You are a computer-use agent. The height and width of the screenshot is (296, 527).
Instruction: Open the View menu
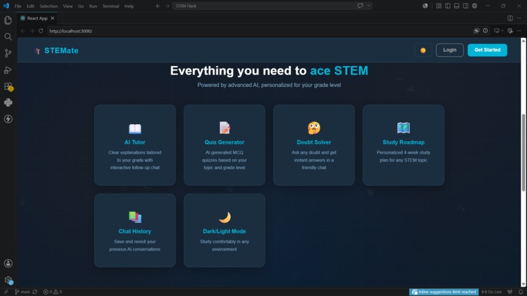(67, 6)
